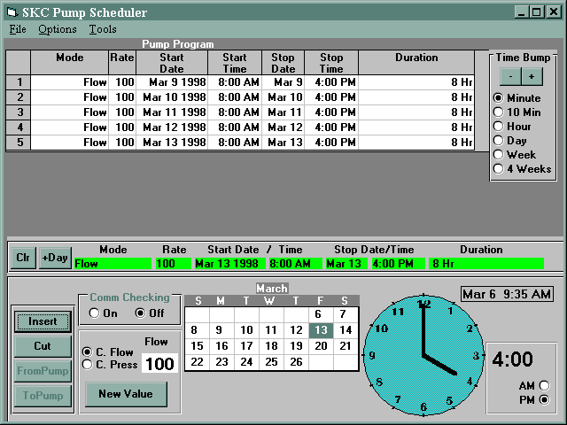Select row 4 header in Pump Program

coord(19,127)
